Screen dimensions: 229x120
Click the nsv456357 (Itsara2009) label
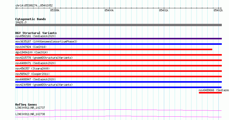[32, 68]
